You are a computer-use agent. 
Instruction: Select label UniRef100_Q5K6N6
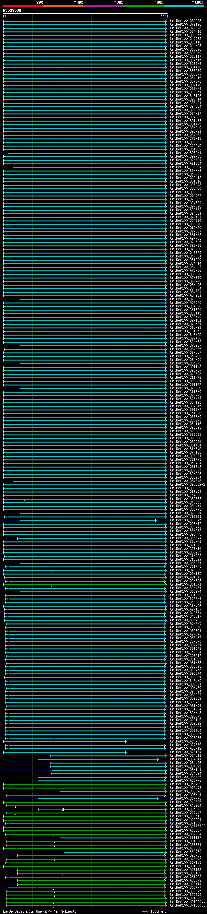point(186,82)
